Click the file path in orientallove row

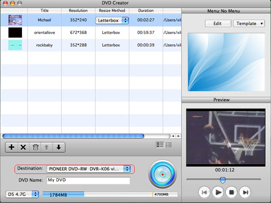tap(172, 32)
